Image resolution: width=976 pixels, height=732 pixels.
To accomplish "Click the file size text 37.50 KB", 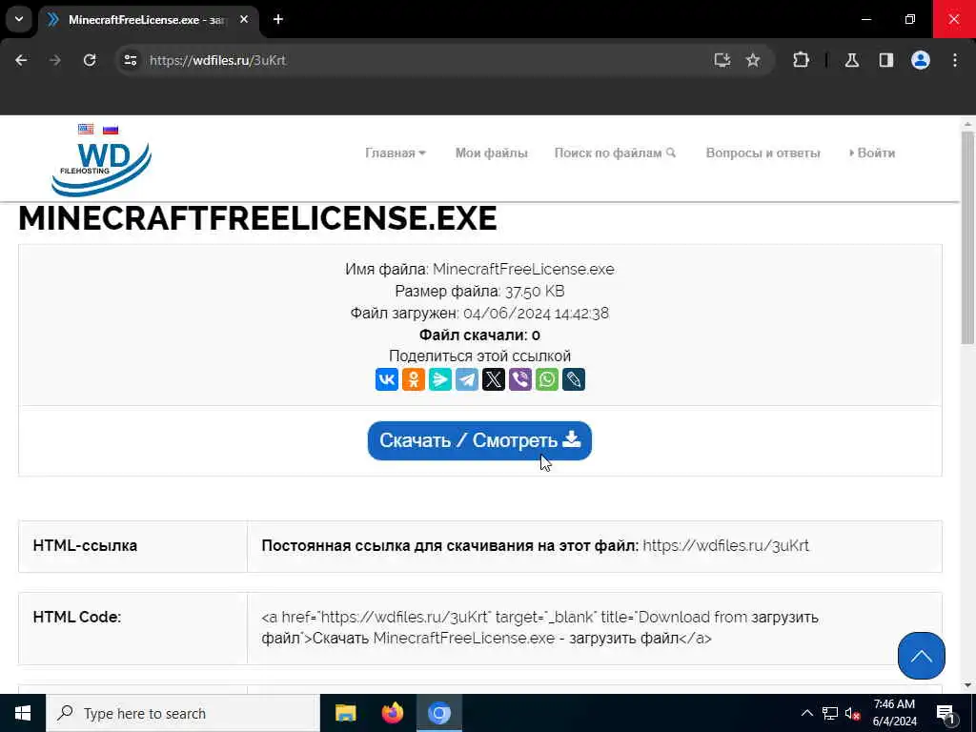I will click(x=535, y=291).
